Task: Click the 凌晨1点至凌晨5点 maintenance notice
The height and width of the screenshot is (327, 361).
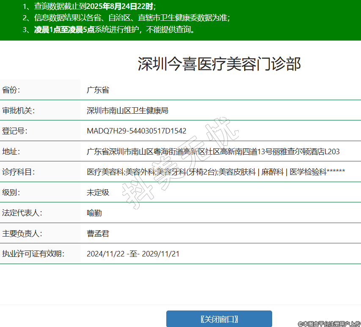Action: point(64,30)
